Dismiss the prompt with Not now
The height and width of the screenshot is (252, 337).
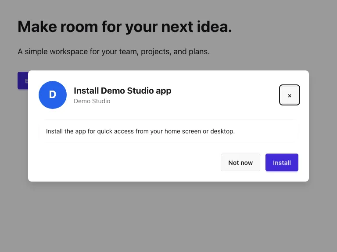tap(240, 162)
